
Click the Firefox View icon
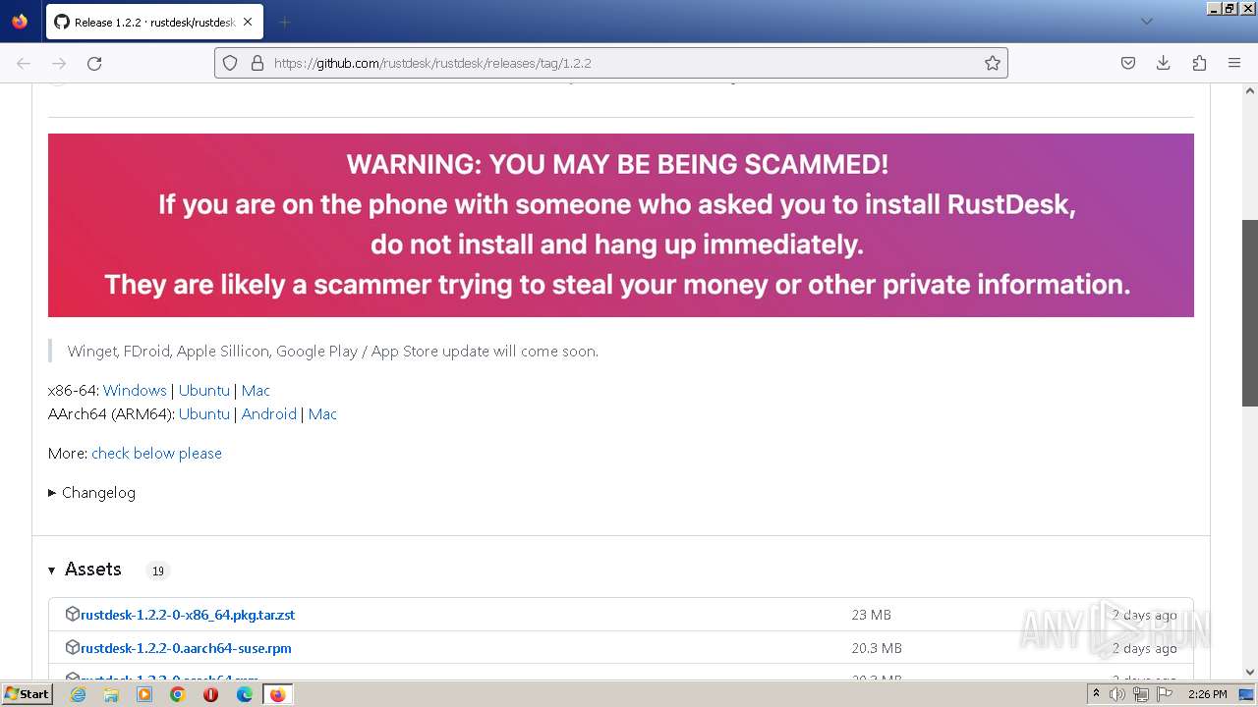tap(20, 22)
